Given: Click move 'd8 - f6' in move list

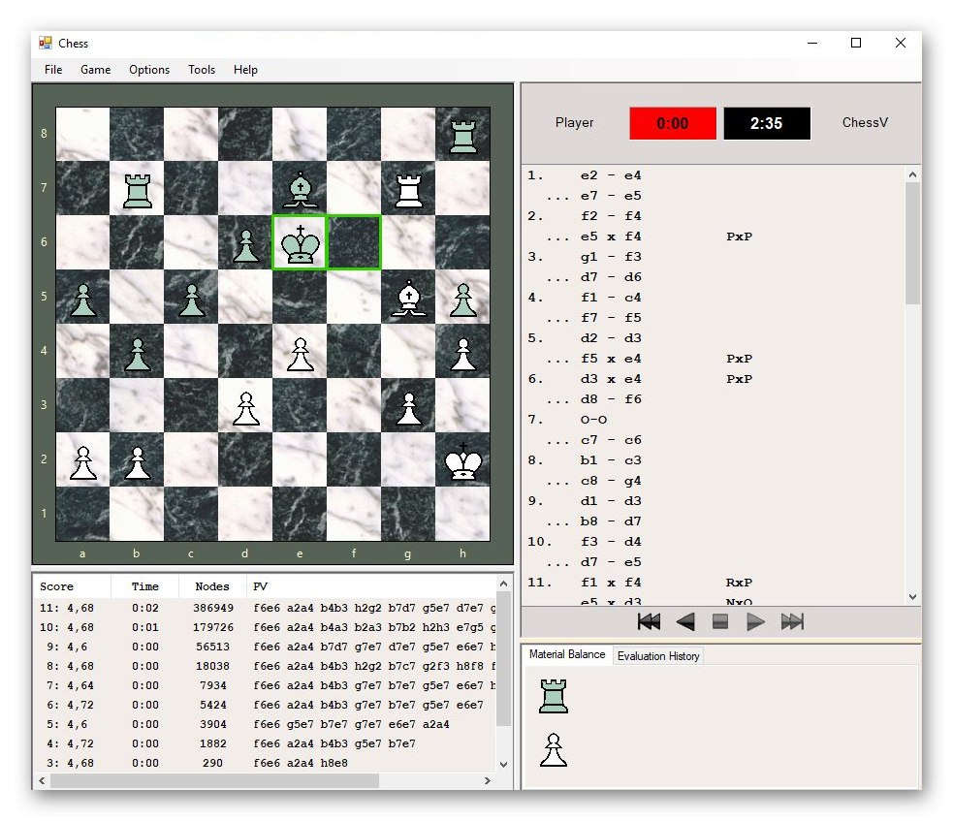Looking at the screenshot, I should [x=610, y=399].
